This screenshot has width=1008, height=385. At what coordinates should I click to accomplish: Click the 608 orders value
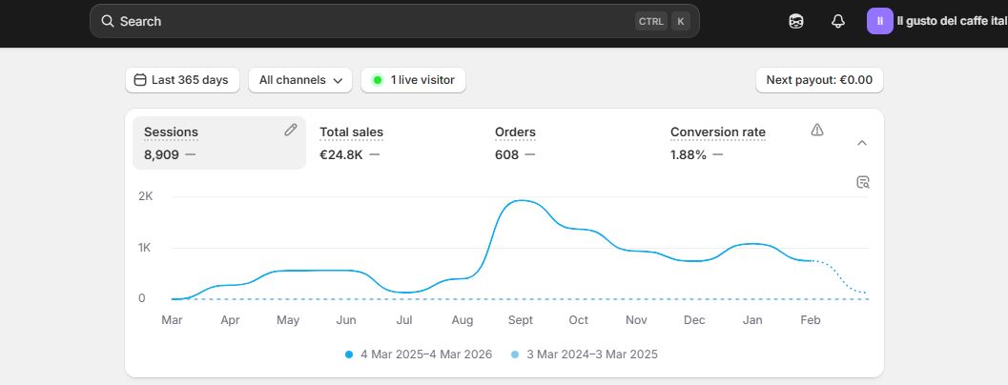point(506,155)
